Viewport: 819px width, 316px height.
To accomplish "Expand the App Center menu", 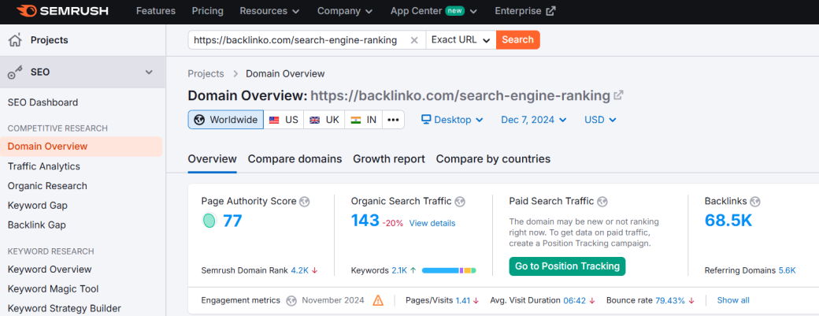I will tap(434, 11).
